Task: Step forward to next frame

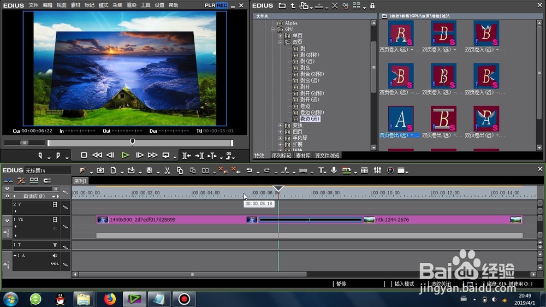Action: coord(140,155)
